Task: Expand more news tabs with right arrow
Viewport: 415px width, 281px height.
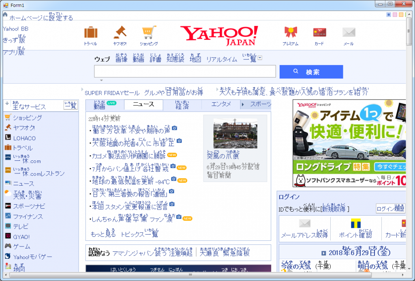Action: point(243,105)
